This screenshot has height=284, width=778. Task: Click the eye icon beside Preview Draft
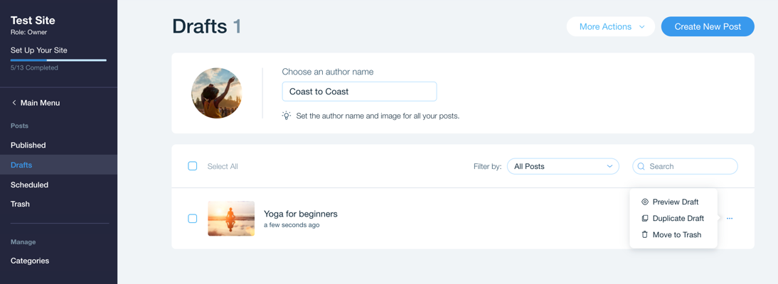pyautogui.click(x=644, y=202)
